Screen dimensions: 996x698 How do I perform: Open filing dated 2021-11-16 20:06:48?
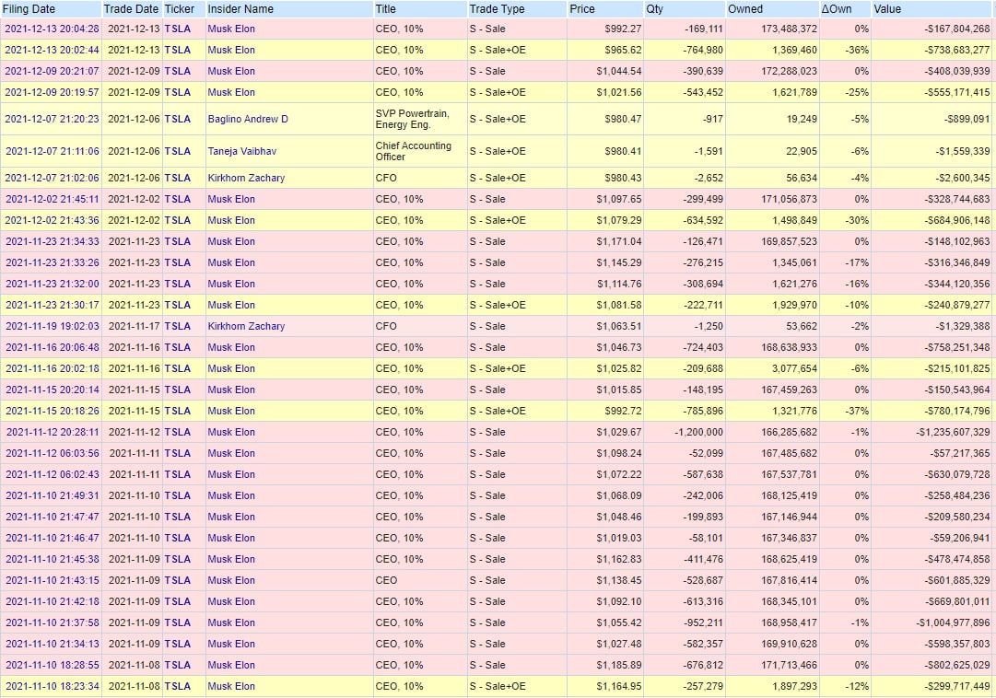pos(53,347)
